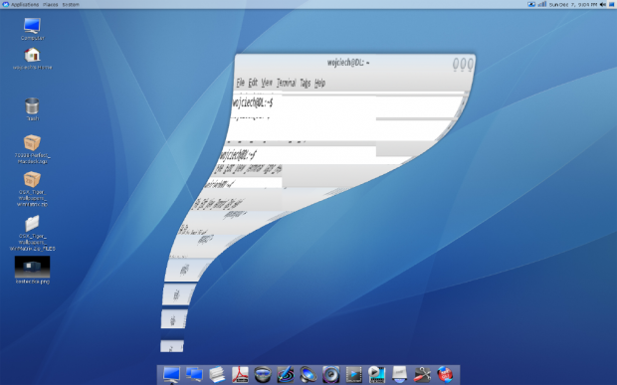Open the stacked papers icon in dock
Screen dimensions: 617x385
tap(217, 374)
